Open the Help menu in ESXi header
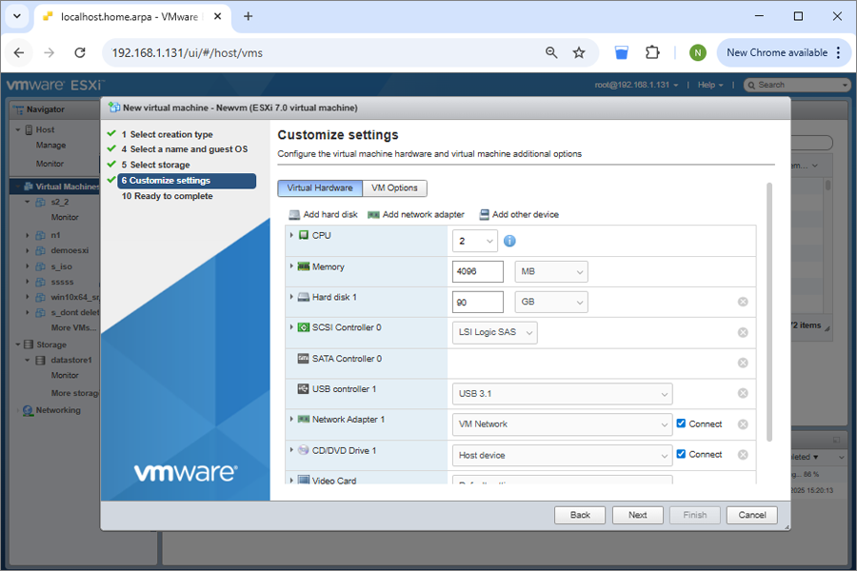Image resolution: width=857 pixels, height=571 pixels. tap(710, 85)
